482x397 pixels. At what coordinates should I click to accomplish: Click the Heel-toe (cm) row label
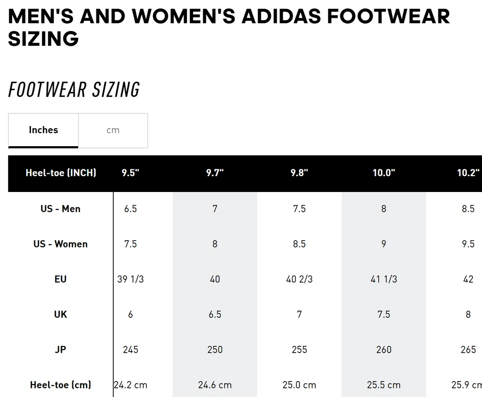tap(61, 385)
